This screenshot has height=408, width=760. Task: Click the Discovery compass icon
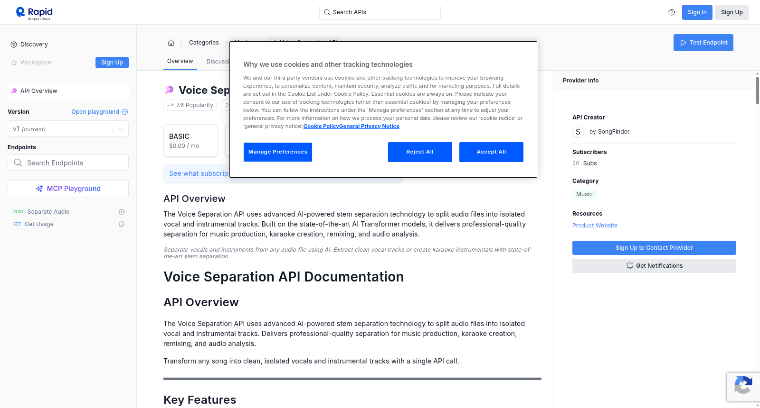tap(14, 45)
